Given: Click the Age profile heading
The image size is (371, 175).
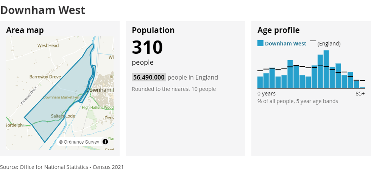Looking at the screenshot, I should (x=279, y=30).
